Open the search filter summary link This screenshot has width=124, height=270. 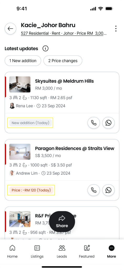coord(64,33)
